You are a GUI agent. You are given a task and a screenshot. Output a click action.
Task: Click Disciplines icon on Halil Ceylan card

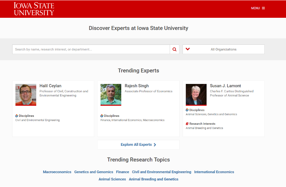16,116
